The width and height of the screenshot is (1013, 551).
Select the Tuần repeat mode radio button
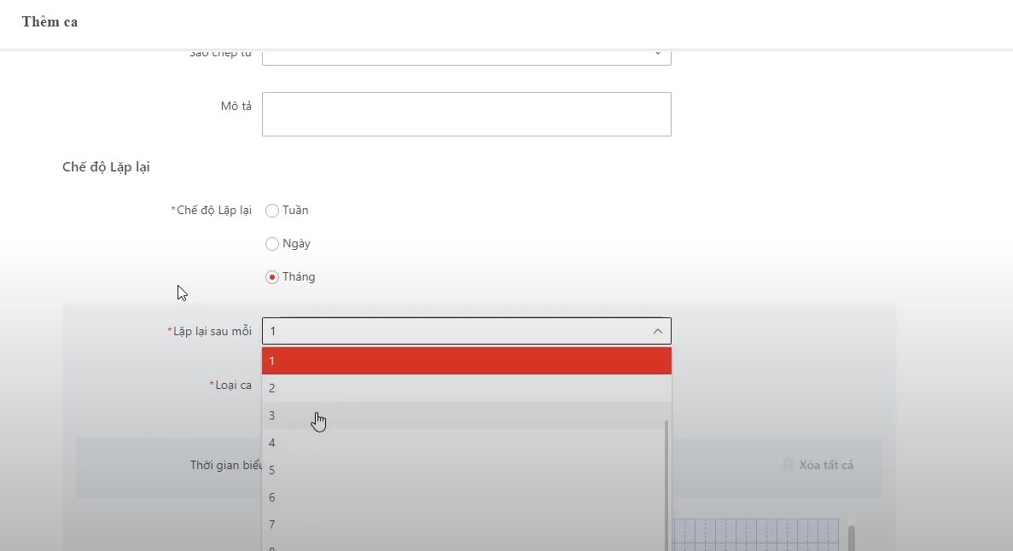272,211
